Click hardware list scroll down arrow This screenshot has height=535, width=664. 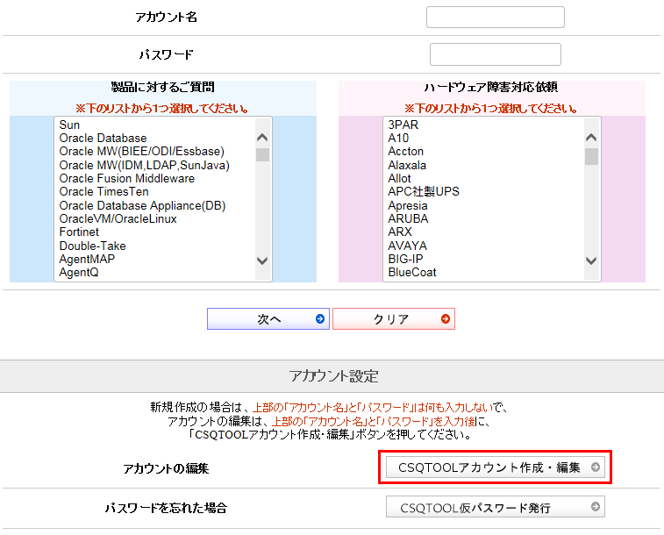(591, 260)
